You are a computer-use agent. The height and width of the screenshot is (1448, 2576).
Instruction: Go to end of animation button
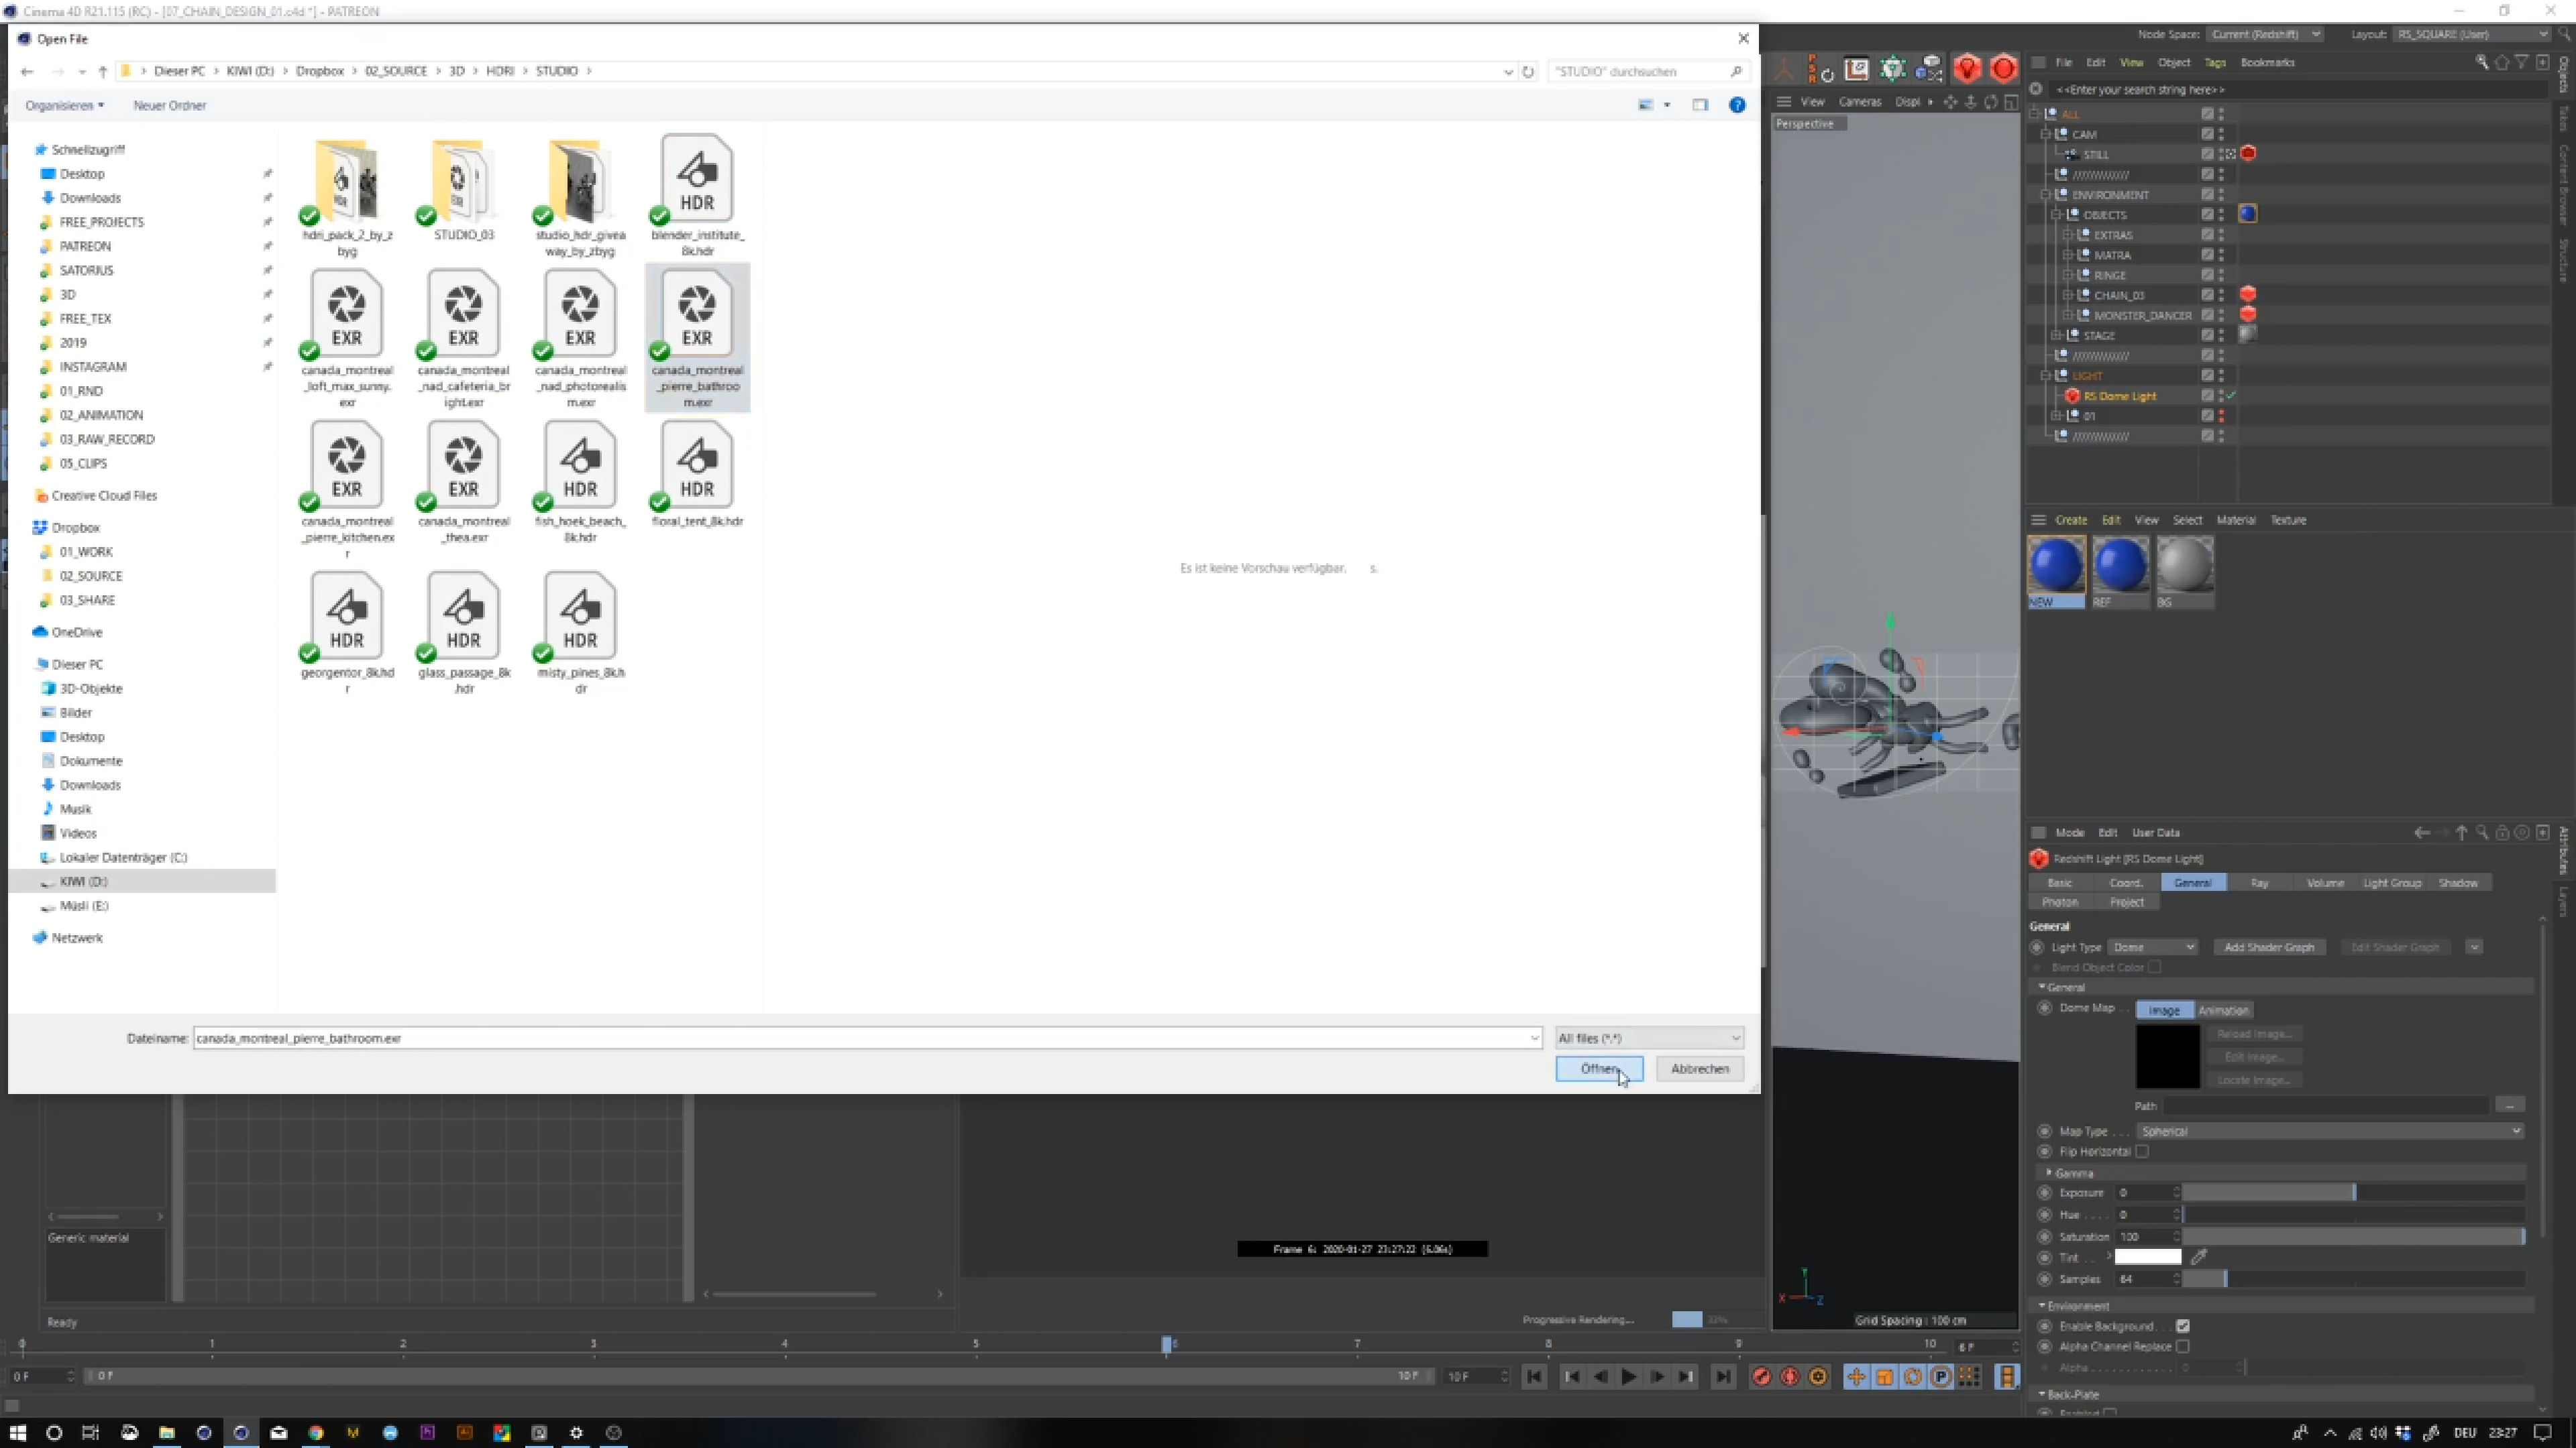(x=1722, y=1377)
